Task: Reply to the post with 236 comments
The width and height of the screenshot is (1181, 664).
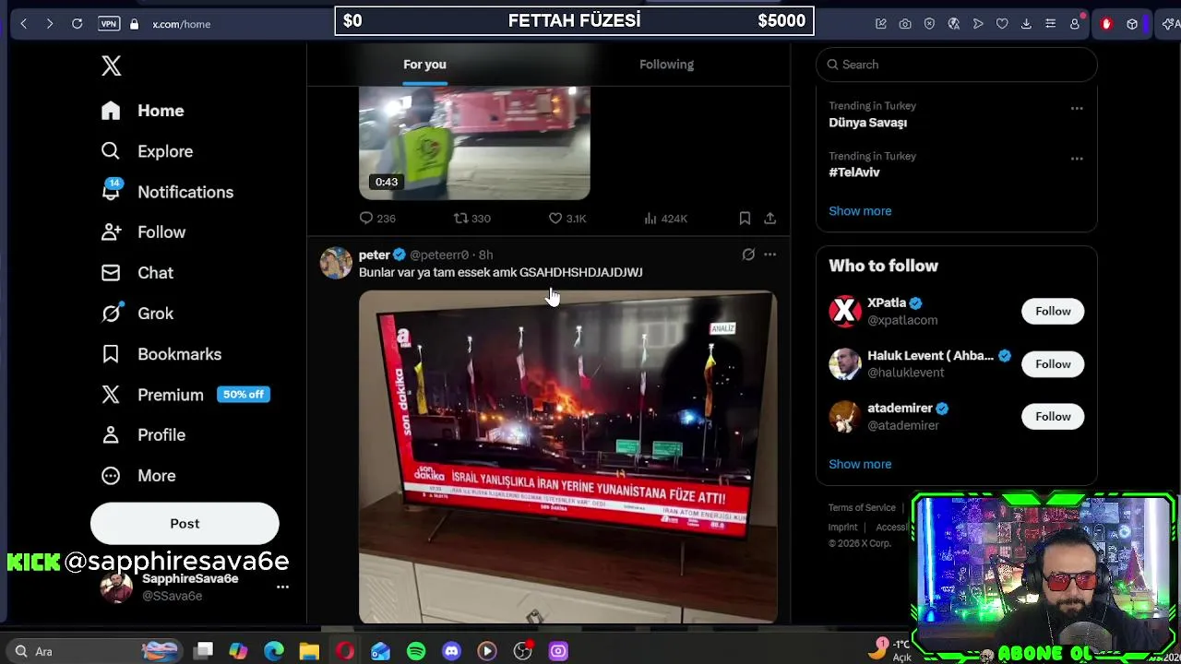Action: pos(377,219)
